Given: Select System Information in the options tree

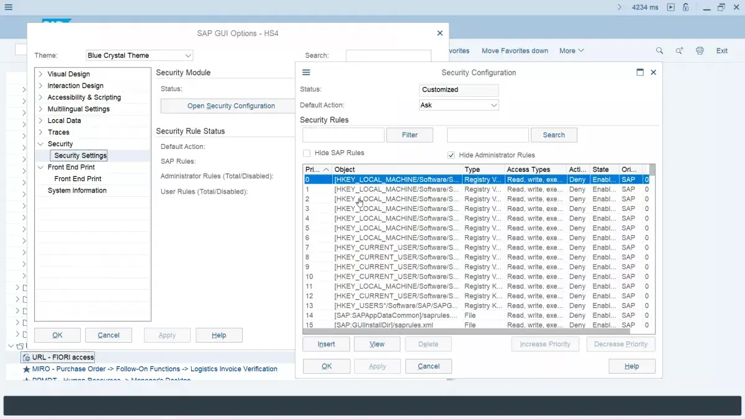Looking at the screenshot, I should [x=77, y=191].
